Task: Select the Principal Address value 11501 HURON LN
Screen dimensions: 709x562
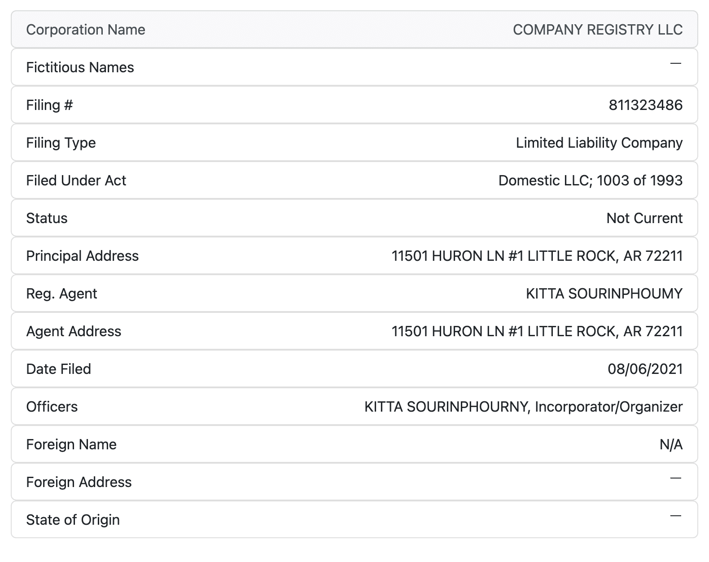Action: 537,256
